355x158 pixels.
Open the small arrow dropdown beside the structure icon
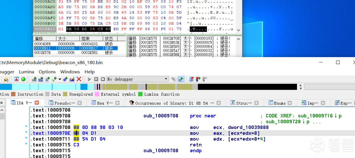point(60,79)
